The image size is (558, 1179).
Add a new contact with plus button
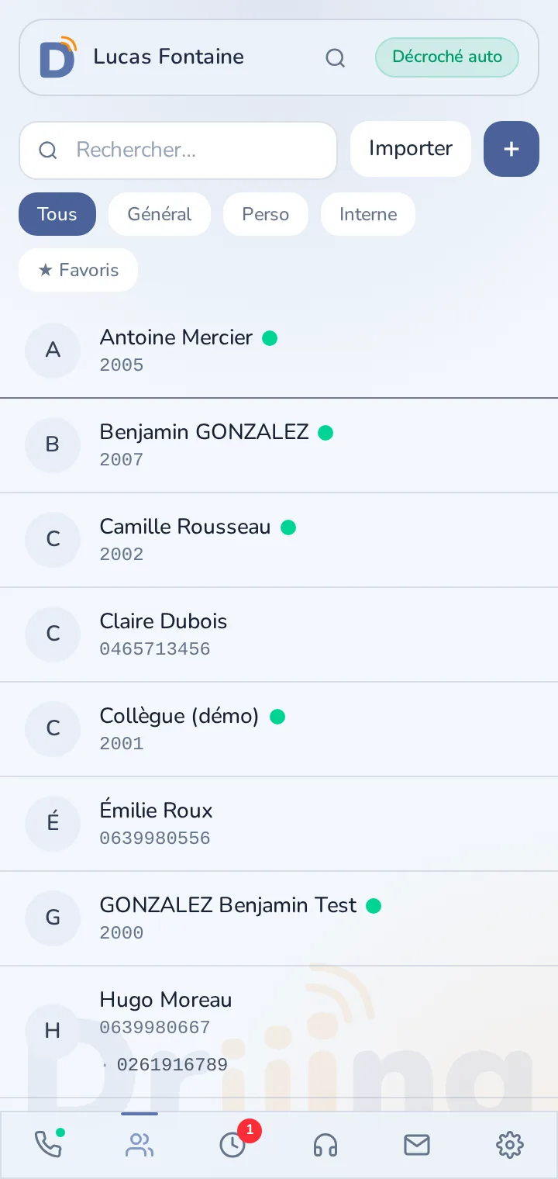[x=511, y=149]
